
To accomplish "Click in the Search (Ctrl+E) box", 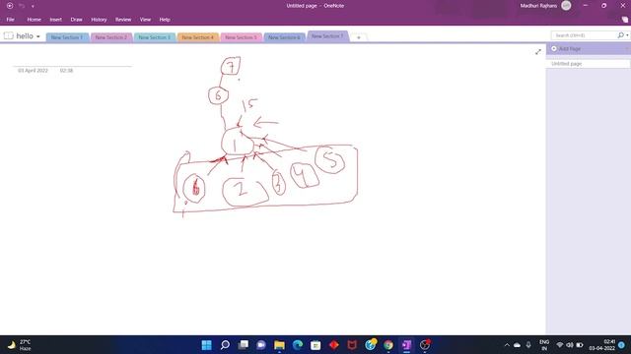I will [x=584, y=35].
